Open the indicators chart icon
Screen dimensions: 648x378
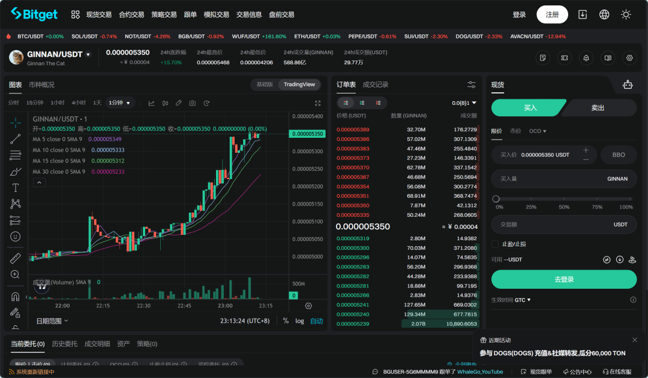152,103
